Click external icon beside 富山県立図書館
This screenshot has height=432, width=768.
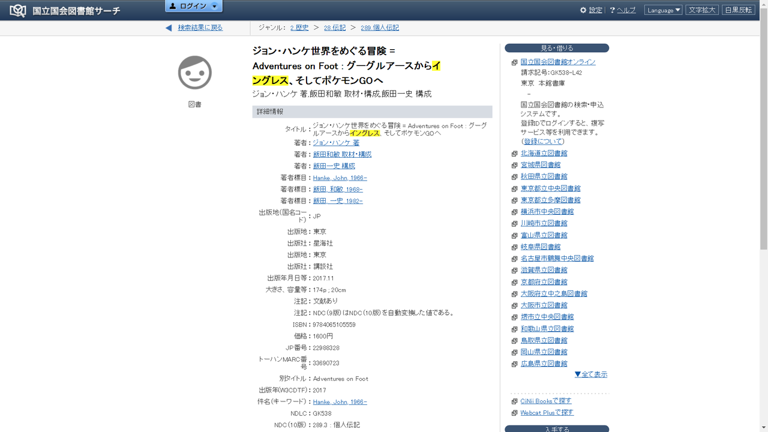pos(514,236)
